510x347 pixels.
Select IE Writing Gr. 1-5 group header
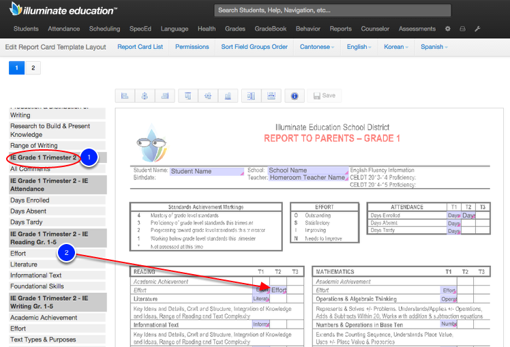(57, 302)
